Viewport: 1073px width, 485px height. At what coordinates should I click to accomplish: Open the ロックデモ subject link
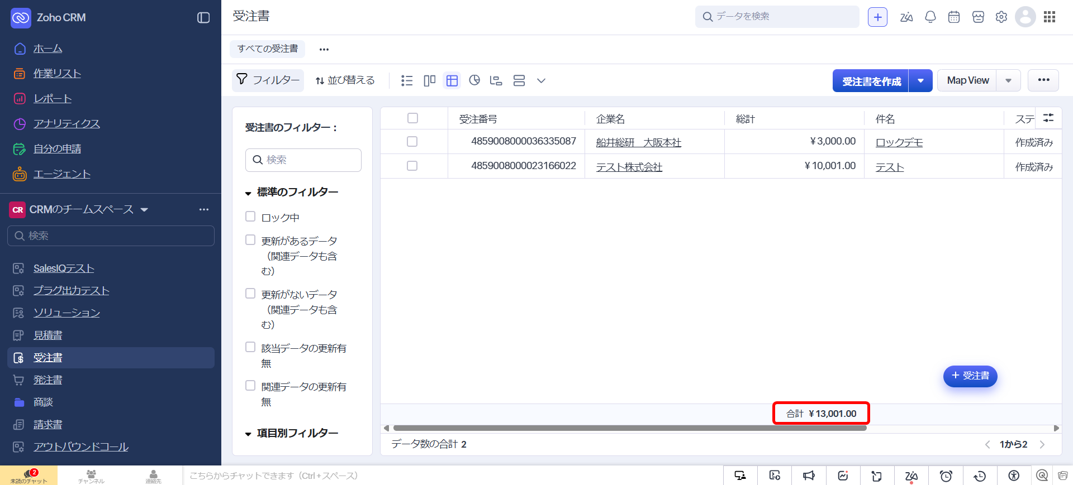click(x=899, y=143)
